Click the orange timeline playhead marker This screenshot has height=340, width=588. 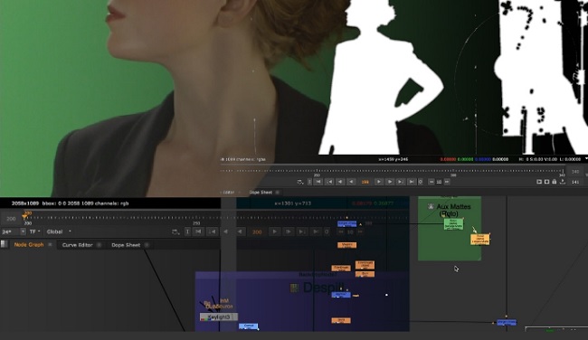coord(24,217)
